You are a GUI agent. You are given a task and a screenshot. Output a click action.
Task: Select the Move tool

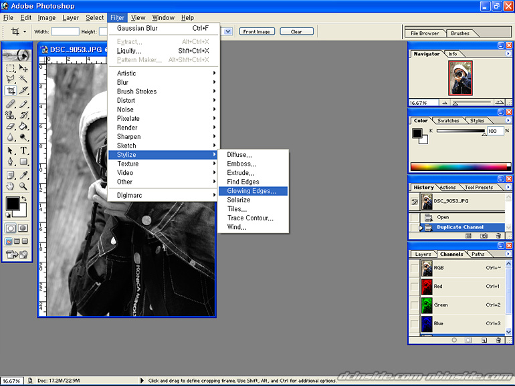point(23,68)
